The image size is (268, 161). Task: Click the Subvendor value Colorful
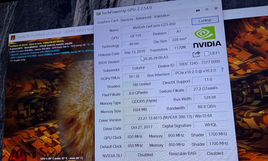point(138,68)
